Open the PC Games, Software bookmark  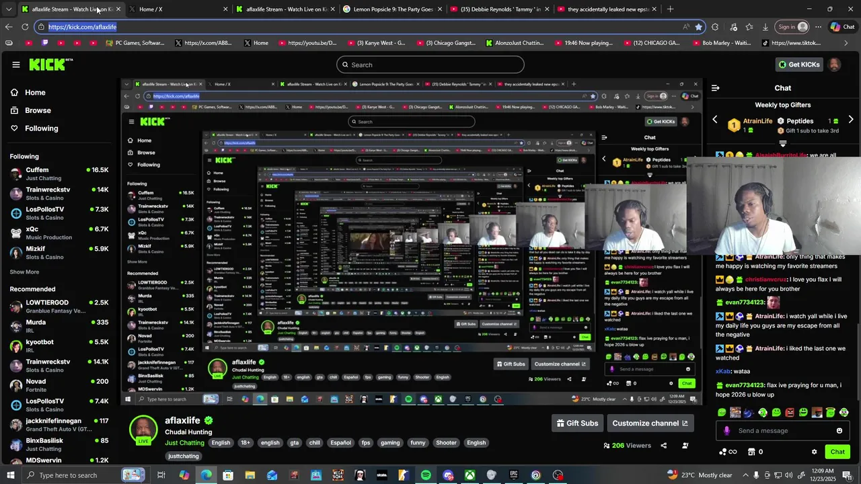(135, 43)
